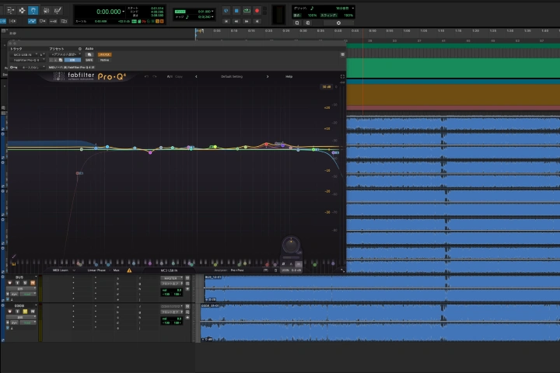Open the MC3 USB IN track selector dropdown
Screen dimensions: 560x373
tap(24, 54)
